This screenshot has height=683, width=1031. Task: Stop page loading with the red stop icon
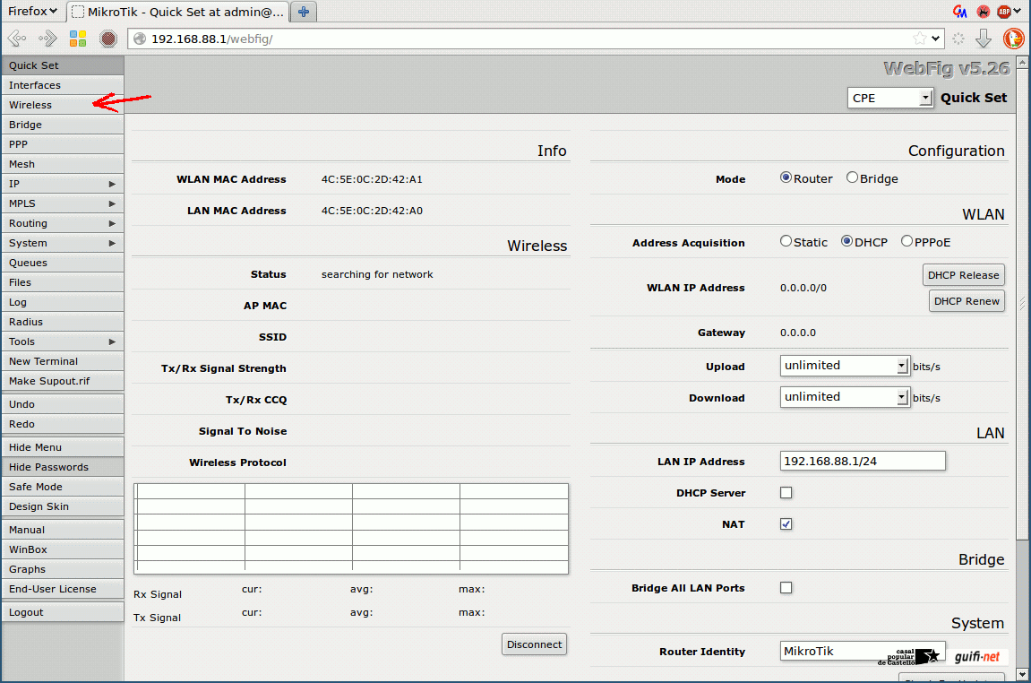tap(108, 39)
